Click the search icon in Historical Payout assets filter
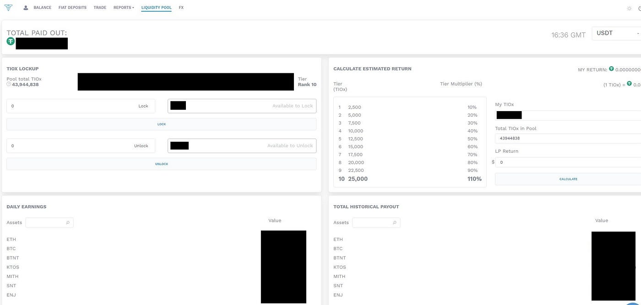Viewport: 641px width, 305px height. 395,223
